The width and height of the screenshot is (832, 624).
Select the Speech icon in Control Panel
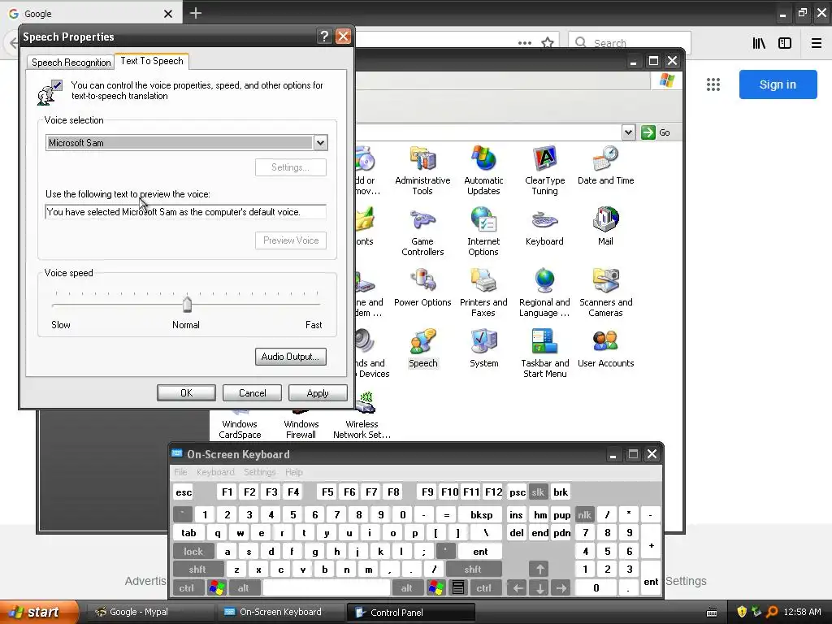422,349
